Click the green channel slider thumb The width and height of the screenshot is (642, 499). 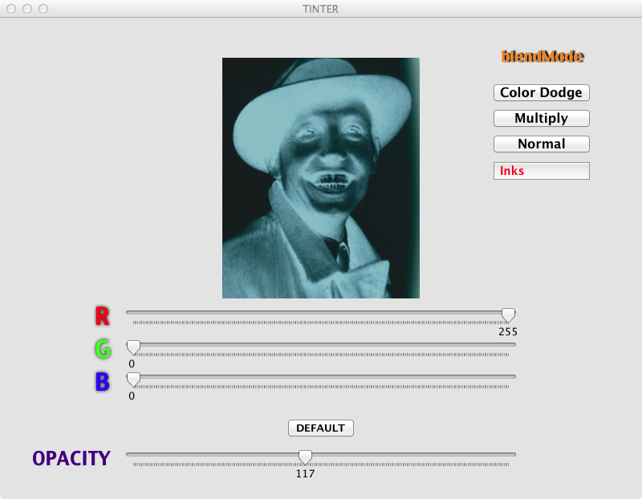point(133,347)
